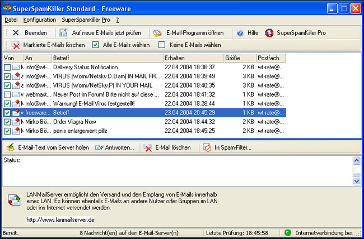
Task: Click the E-Mail löschen red X icon
Action: tap(148, 147)
